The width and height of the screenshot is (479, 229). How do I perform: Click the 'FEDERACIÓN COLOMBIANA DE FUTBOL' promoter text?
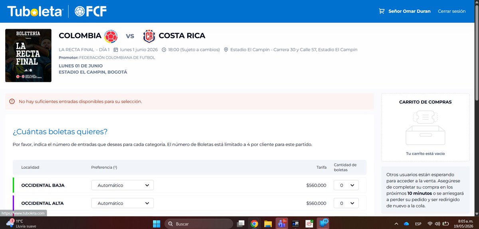coord(117,57)
